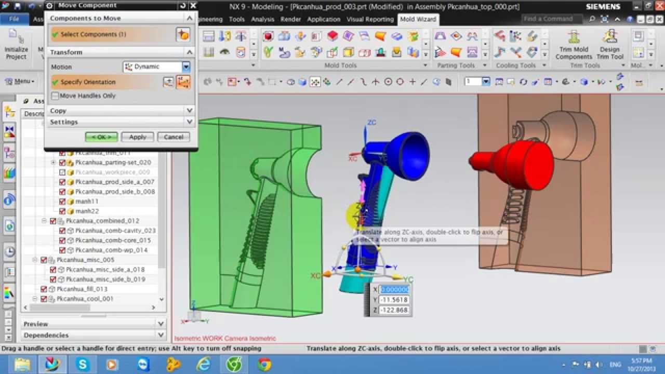
Task: Click the command search magnifier icon
Action: [592, 19]
